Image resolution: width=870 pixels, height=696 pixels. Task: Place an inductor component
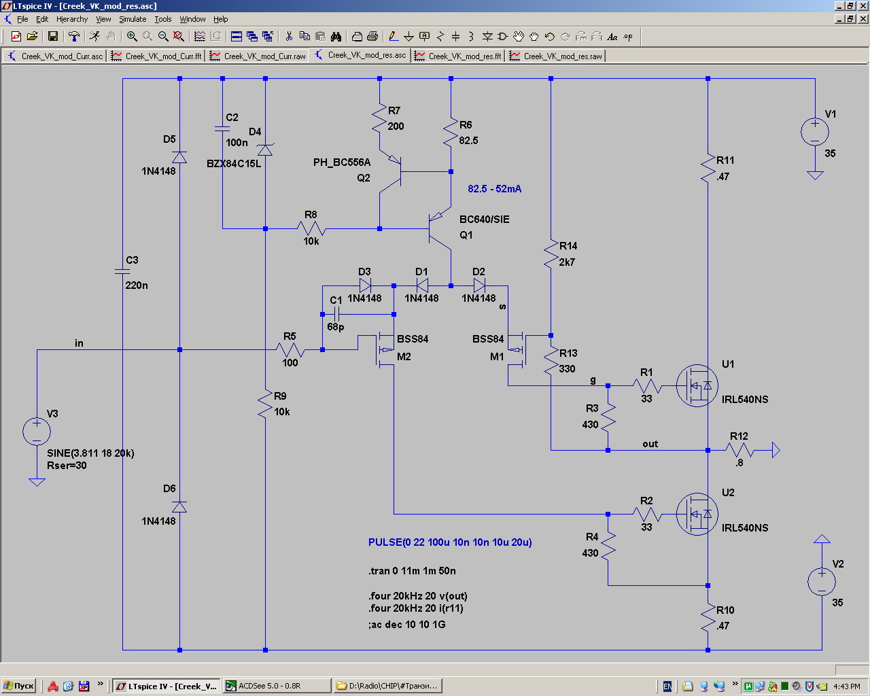471,37
